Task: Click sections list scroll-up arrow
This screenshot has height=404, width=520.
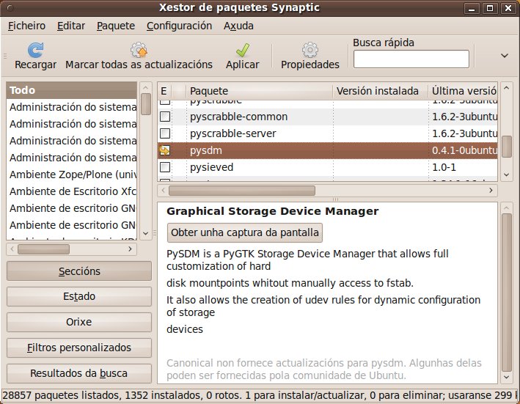Action: 145,88
